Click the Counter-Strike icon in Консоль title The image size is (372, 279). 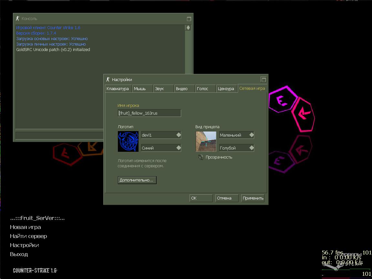pyautogui.click(x=17, y=18)
